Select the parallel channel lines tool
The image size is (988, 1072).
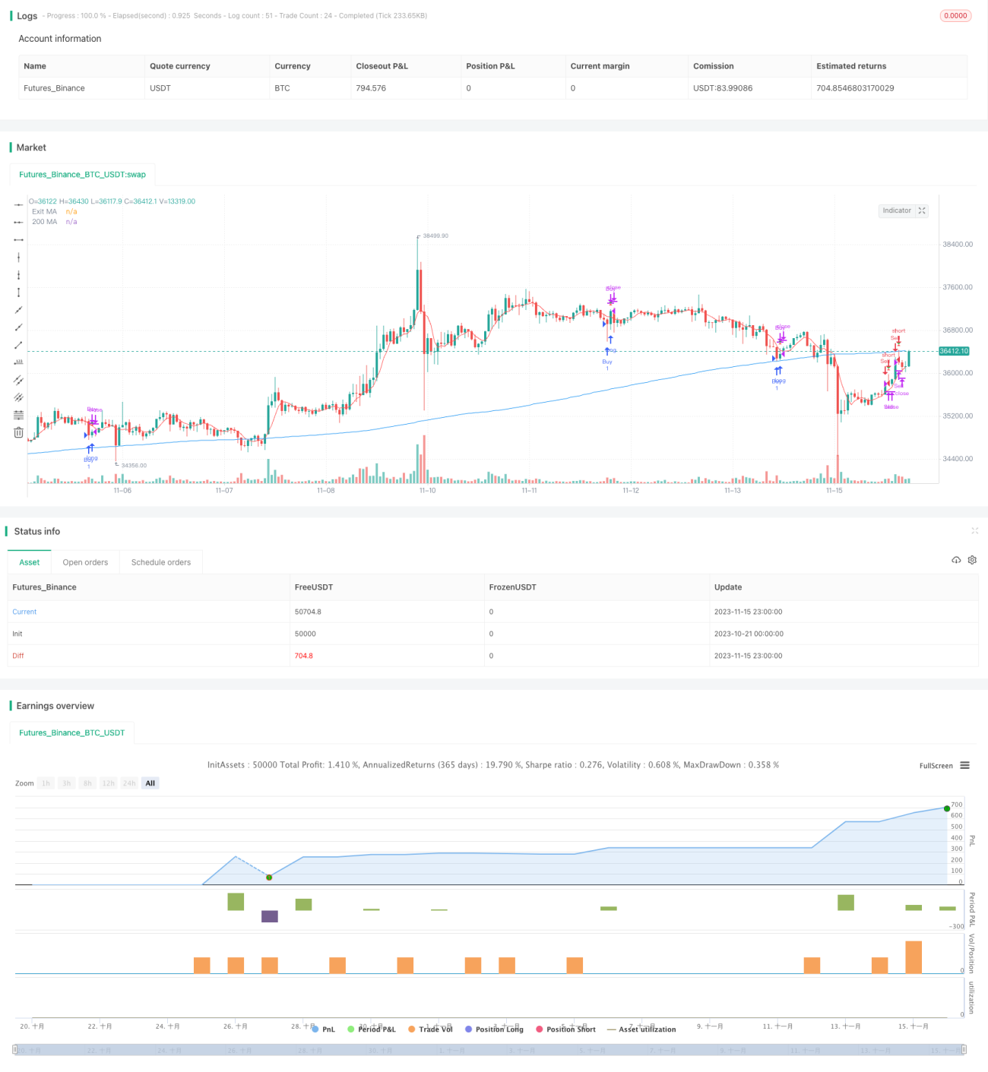[18, 380]
